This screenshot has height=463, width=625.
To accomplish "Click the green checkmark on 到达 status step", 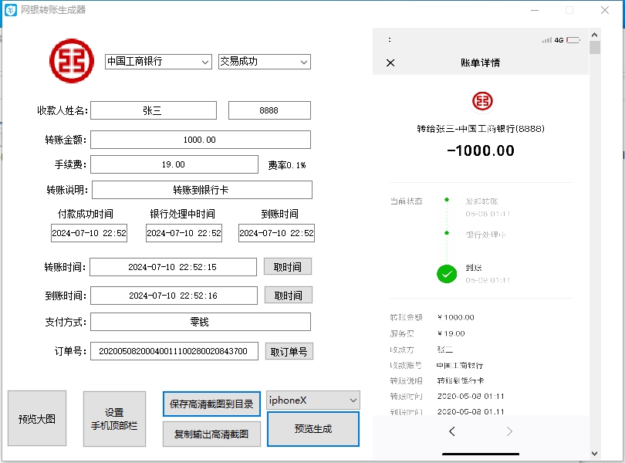I will (x=447, y=274).
